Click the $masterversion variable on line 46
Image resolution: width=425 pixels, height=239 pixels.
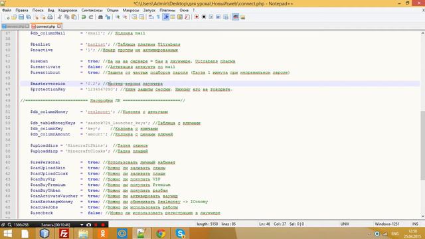tap(48, 84)
